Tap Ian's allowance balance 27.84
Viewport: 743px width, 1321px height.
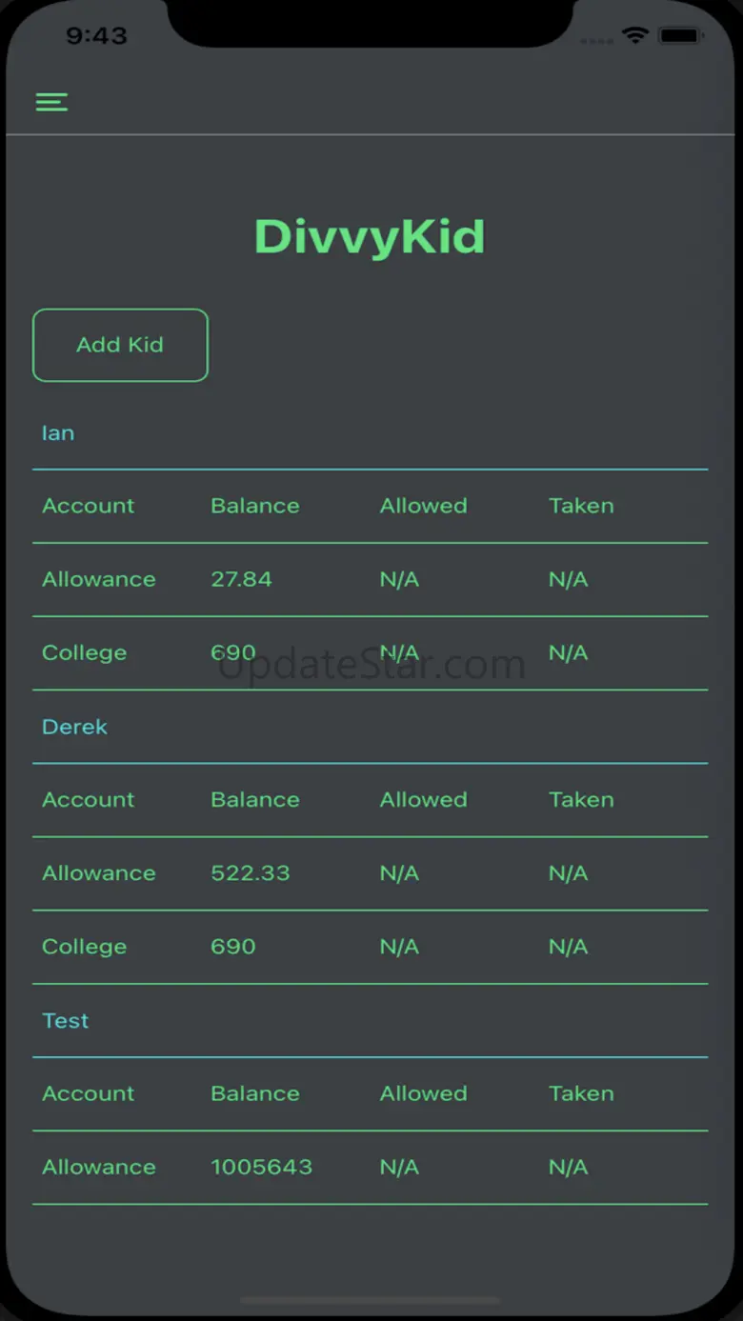click(241, 579)
